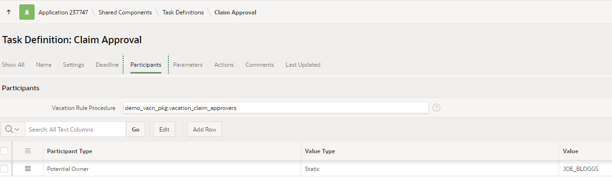Select the Show All tab
This screenshot has width=612, height=182.
click(13, 65)
